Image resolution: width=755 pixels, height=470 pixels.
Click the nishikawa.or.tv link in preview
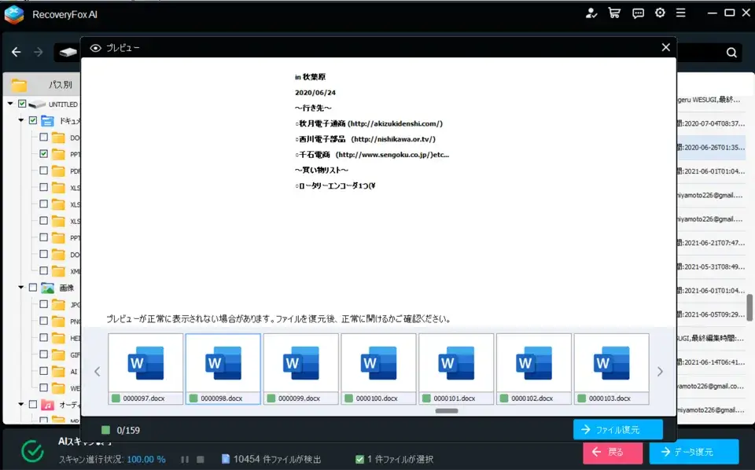(393, 139)
